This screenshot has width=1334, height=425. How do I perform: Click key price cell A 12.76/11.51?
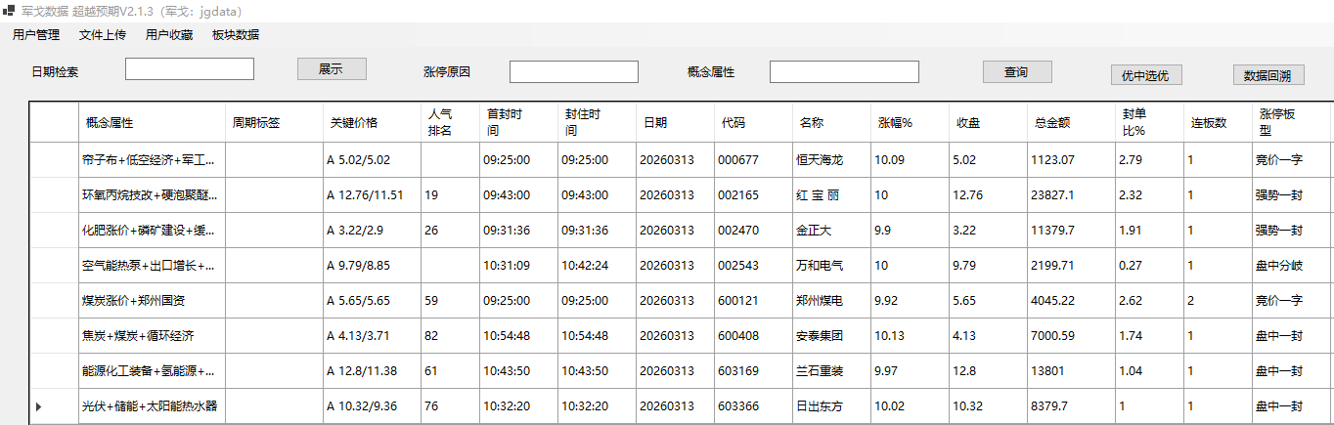point(372,195)
